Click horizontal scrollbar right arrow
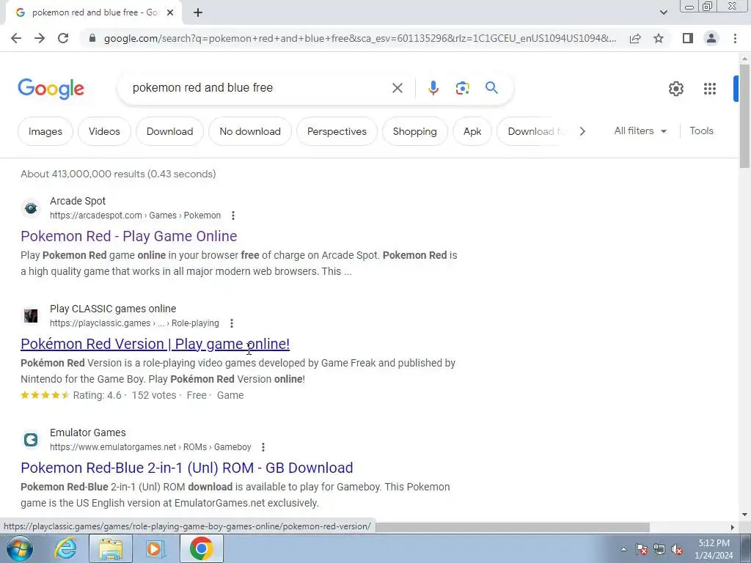The image size is (751, 563). pyautogui.click(x=733, y=527)
